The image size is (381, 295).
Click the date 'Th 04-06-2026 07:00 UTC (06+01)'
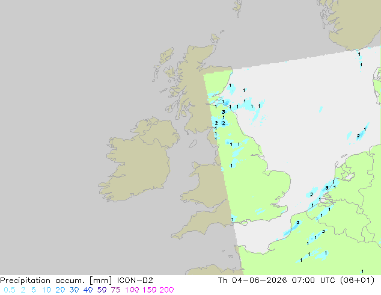(296, 281)
